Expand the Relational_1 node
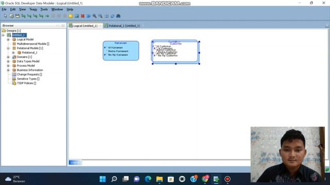 coord(13,52)
